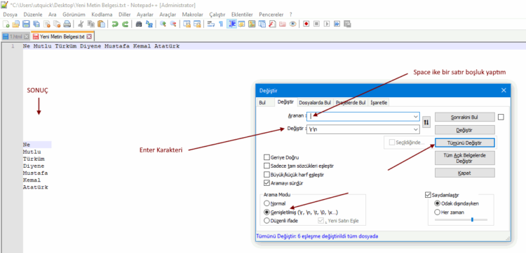Enable the Geriye Doğru checkbox
The width and height of the screenshot is (526, 253).
[x=267, y=157]
